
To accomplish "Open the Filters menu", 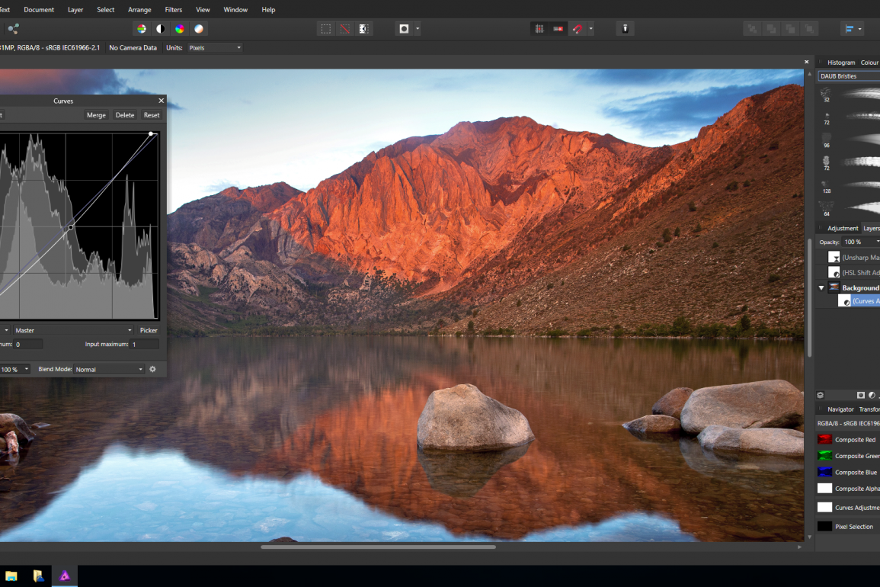I will coord(173,9).
